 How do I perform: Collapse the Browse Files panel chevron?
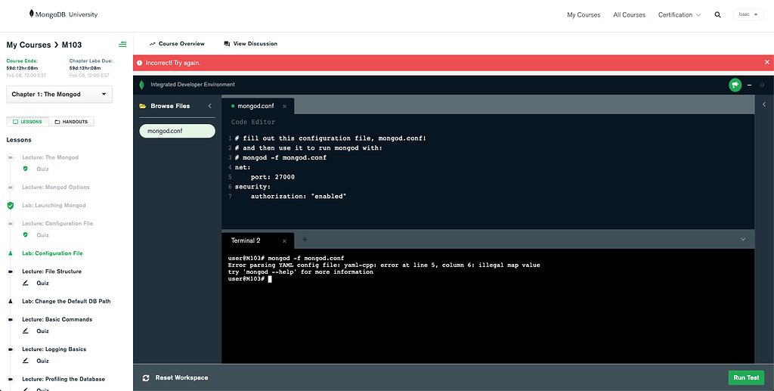(210, 106)
